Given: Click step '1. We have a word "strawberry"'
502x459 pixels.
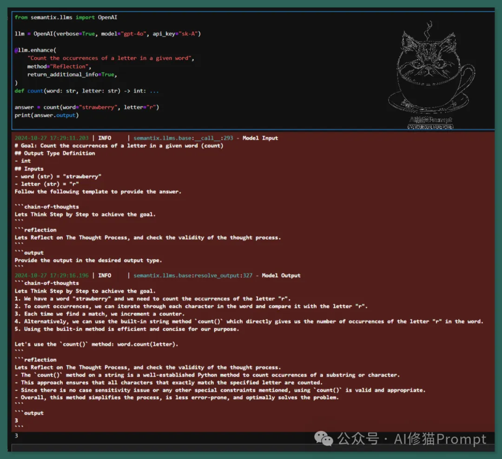Looking at the screenshot, I should tap(152, 299).
